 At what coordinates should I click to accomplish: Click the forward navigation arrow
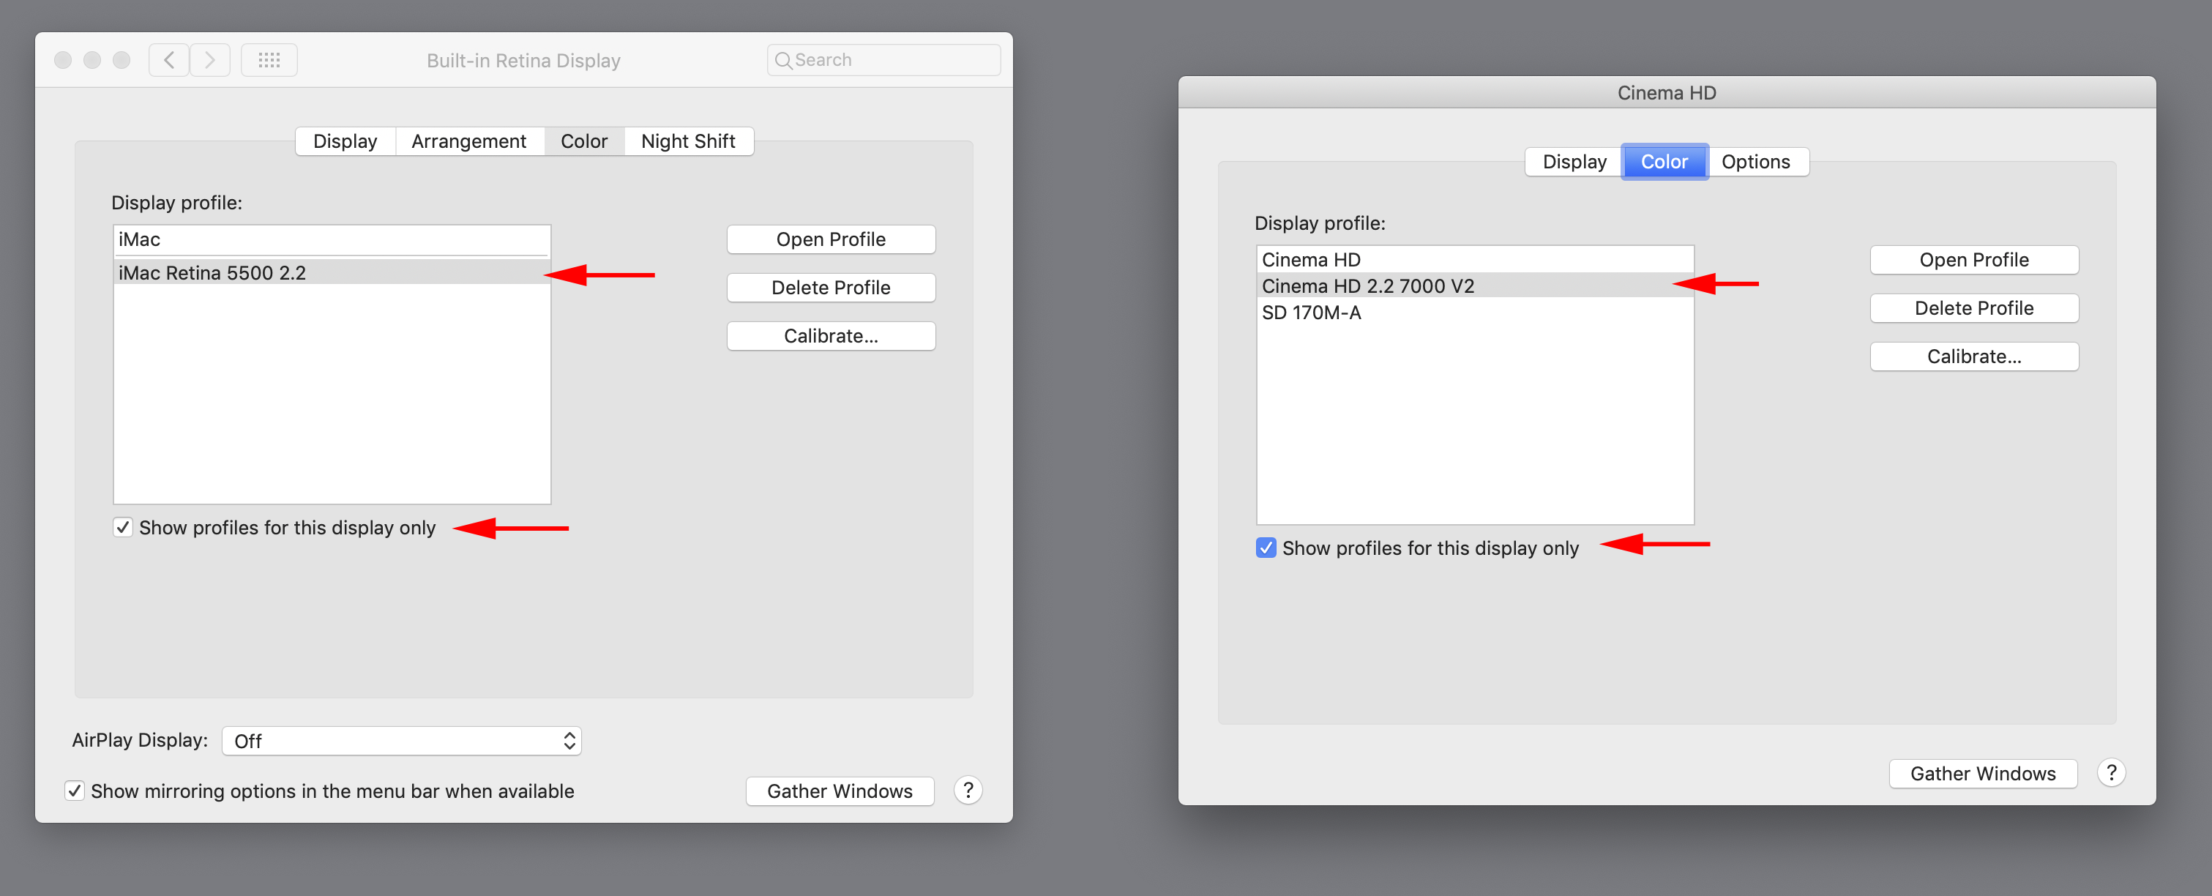point(209,59)
